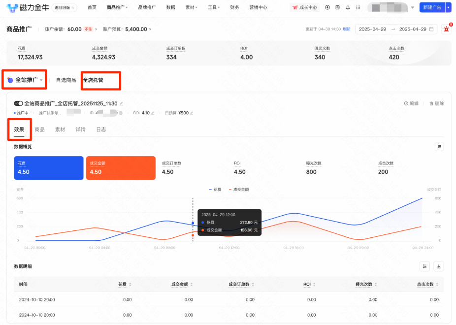Open the notes icon beside the bell
This screenshot has height=325, width=456.
338,7
